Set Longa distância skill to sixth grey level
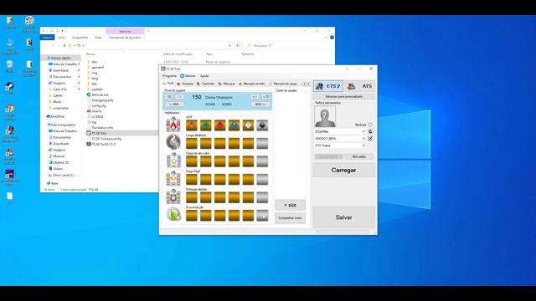Viewport: 536px width, 301px height. [x=262, y=143]
